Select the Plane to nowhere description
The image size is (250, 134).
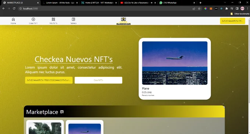click(x=148, y=95)
